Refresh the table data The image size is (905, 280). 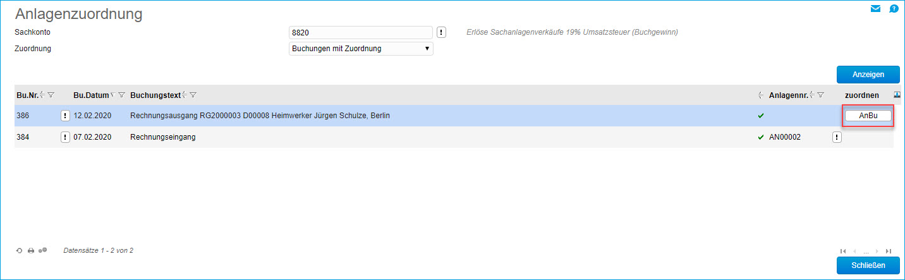(x=20, y=251)
